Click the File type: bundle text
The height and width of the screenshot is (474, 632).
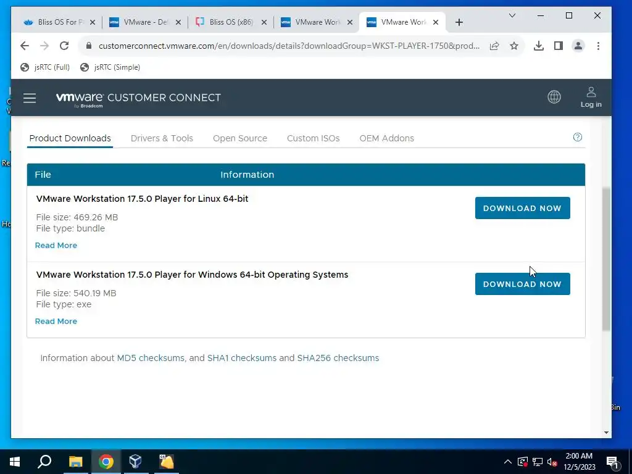70,228
